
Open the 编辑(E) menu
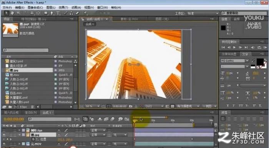(20, 8)
